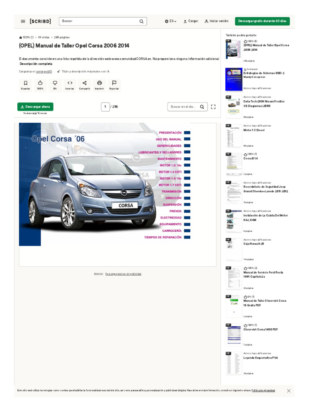
Task: Open Recordatorio de Seguridad Jeep document
Action: 266,189
